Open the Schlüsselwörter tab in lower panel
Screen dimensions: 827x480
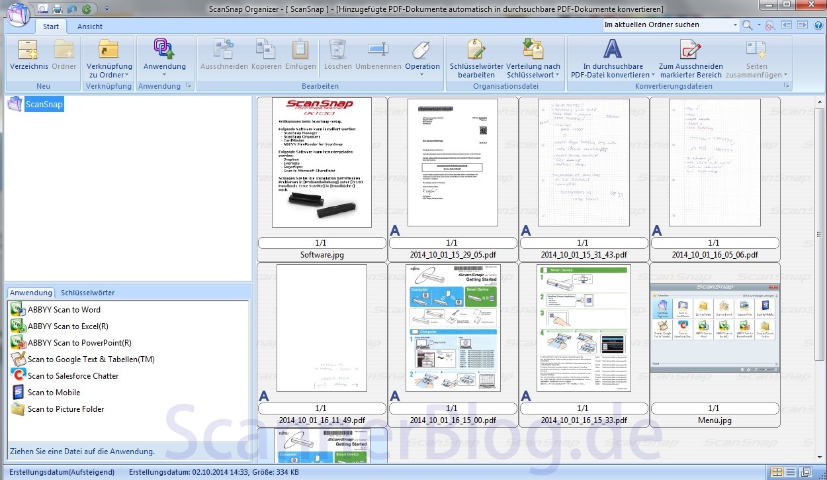[x=87, y=293]
